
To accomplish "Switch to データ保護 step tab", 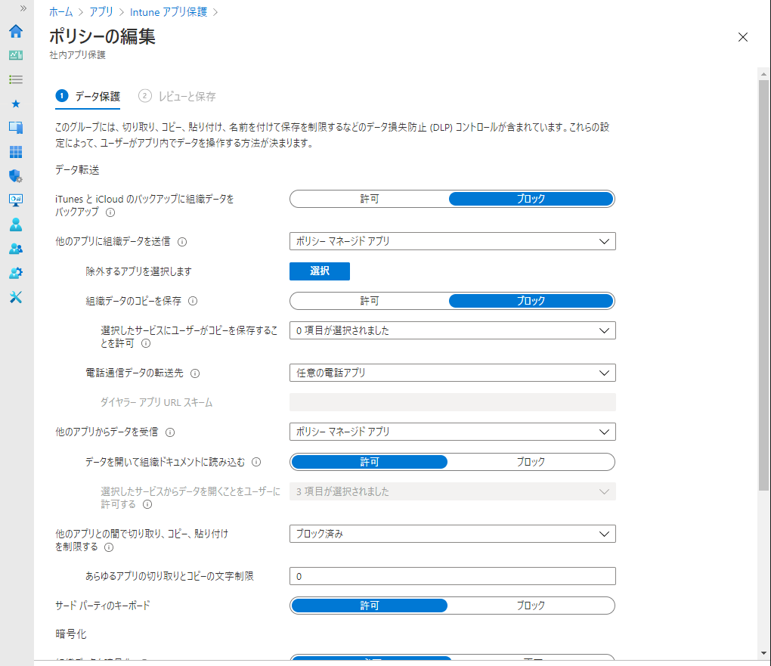I will (x=88, y=97).
